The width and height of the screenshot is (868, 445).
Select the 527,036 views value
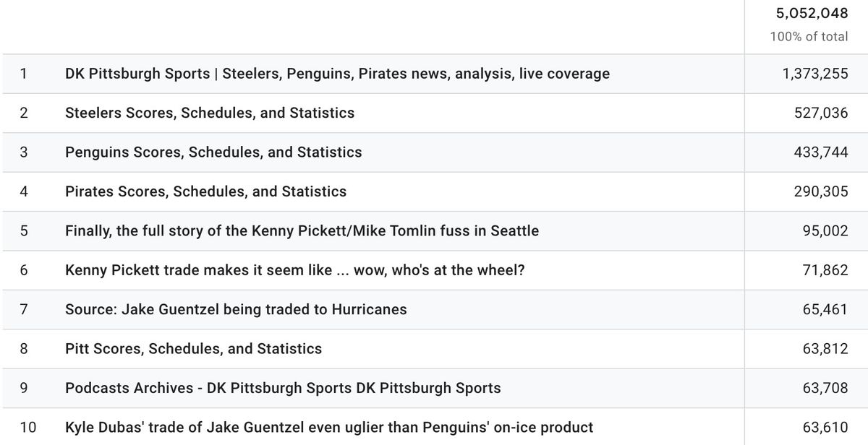coord(821,113)
